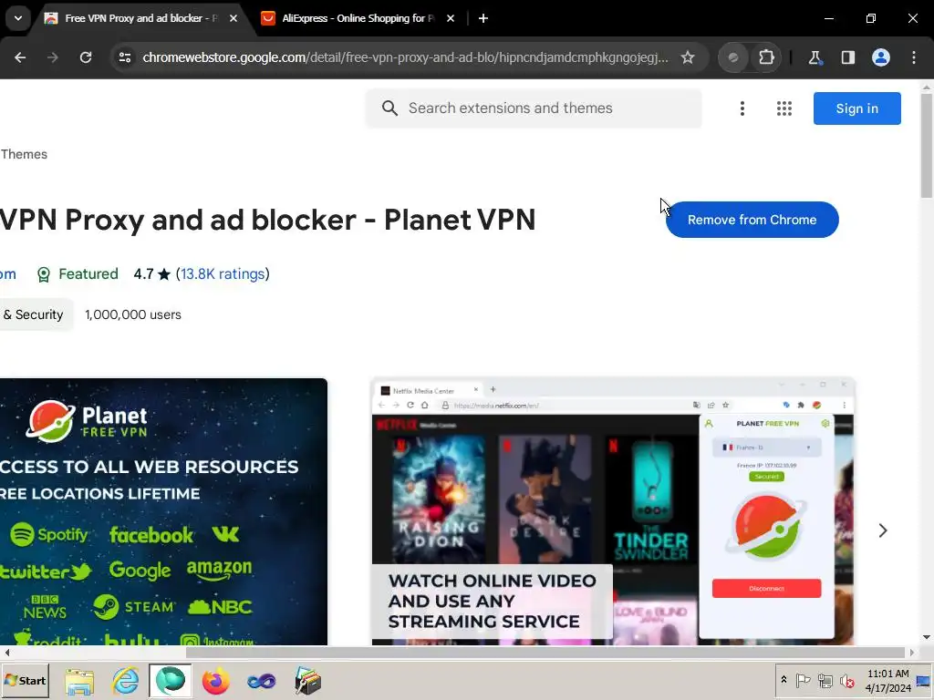Toggle the browser side panel
Viewport: 934px width, 700px height.
tap(848, 57)
